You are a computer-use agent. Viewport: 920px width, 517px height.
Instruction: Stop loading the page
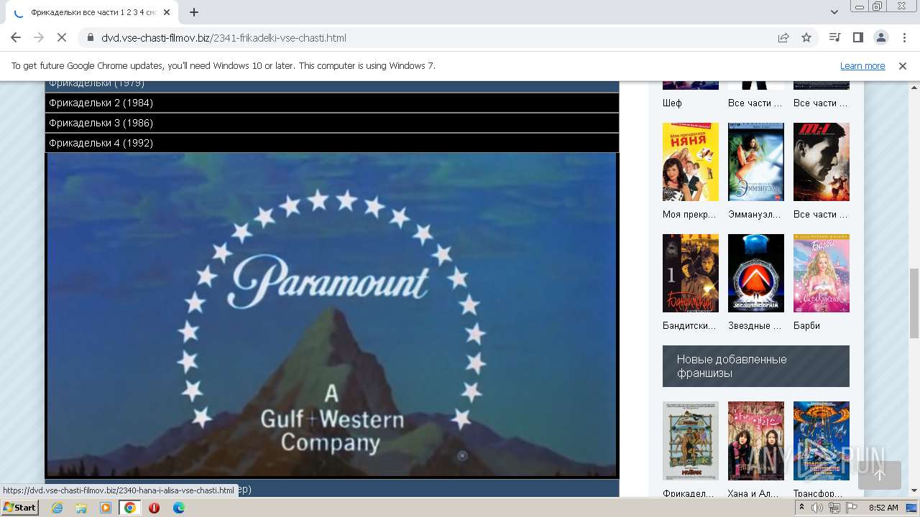tap(62, 37)
